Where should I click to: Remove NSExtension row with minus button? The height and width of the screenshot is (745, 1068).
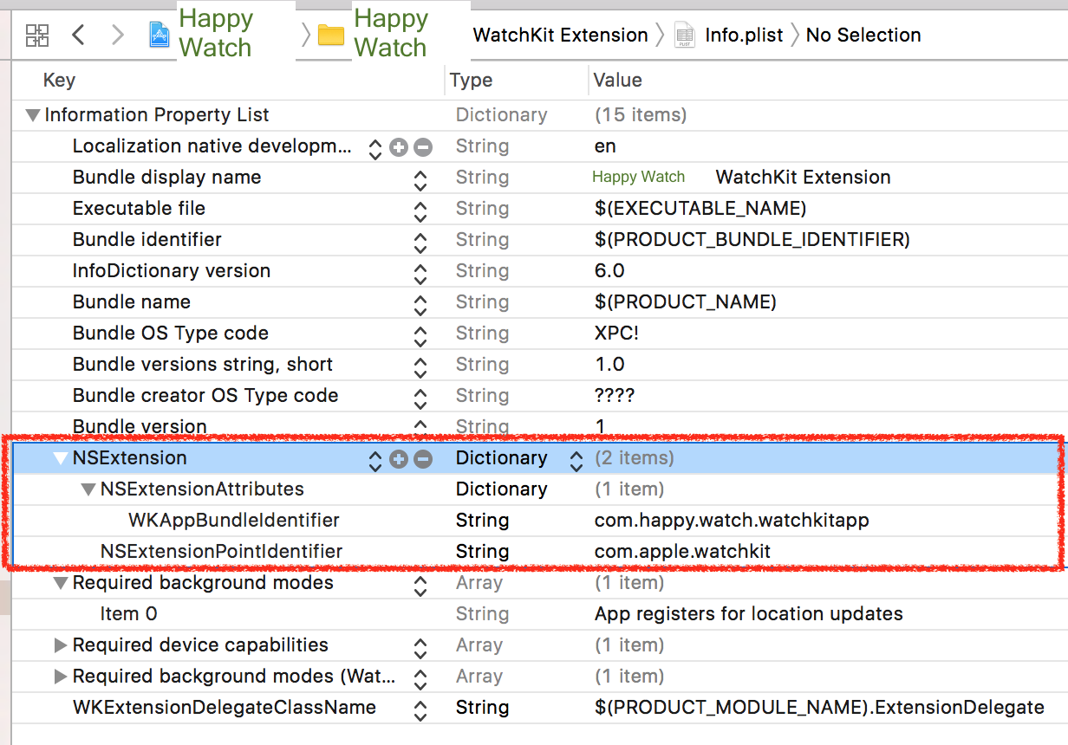coord(423,458)
